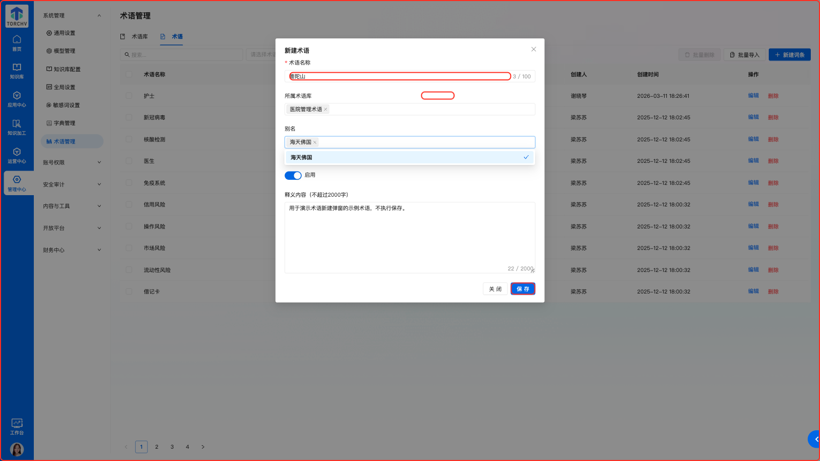Open the 所属术语库 dropdown field
Viewport: 820px width, 461px height.
[x=430, y=110]
